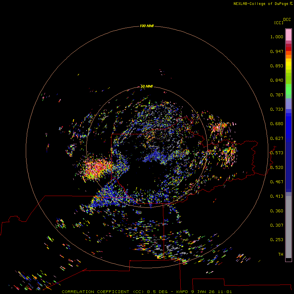The width and height of the screenshot is (294, 294).
Task: Click the Correlation Coefficient product caption
Action: (x=147, y=292)
